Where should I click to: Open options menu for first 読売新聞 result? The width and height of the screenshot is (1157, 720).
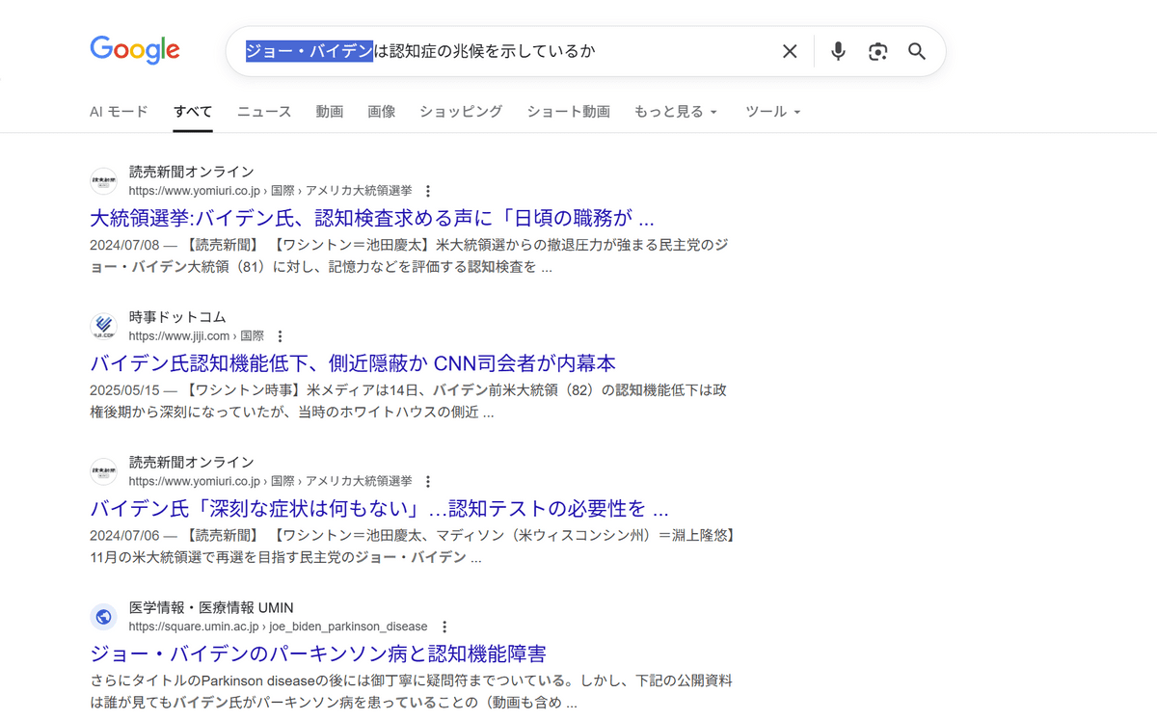point(429,191)
